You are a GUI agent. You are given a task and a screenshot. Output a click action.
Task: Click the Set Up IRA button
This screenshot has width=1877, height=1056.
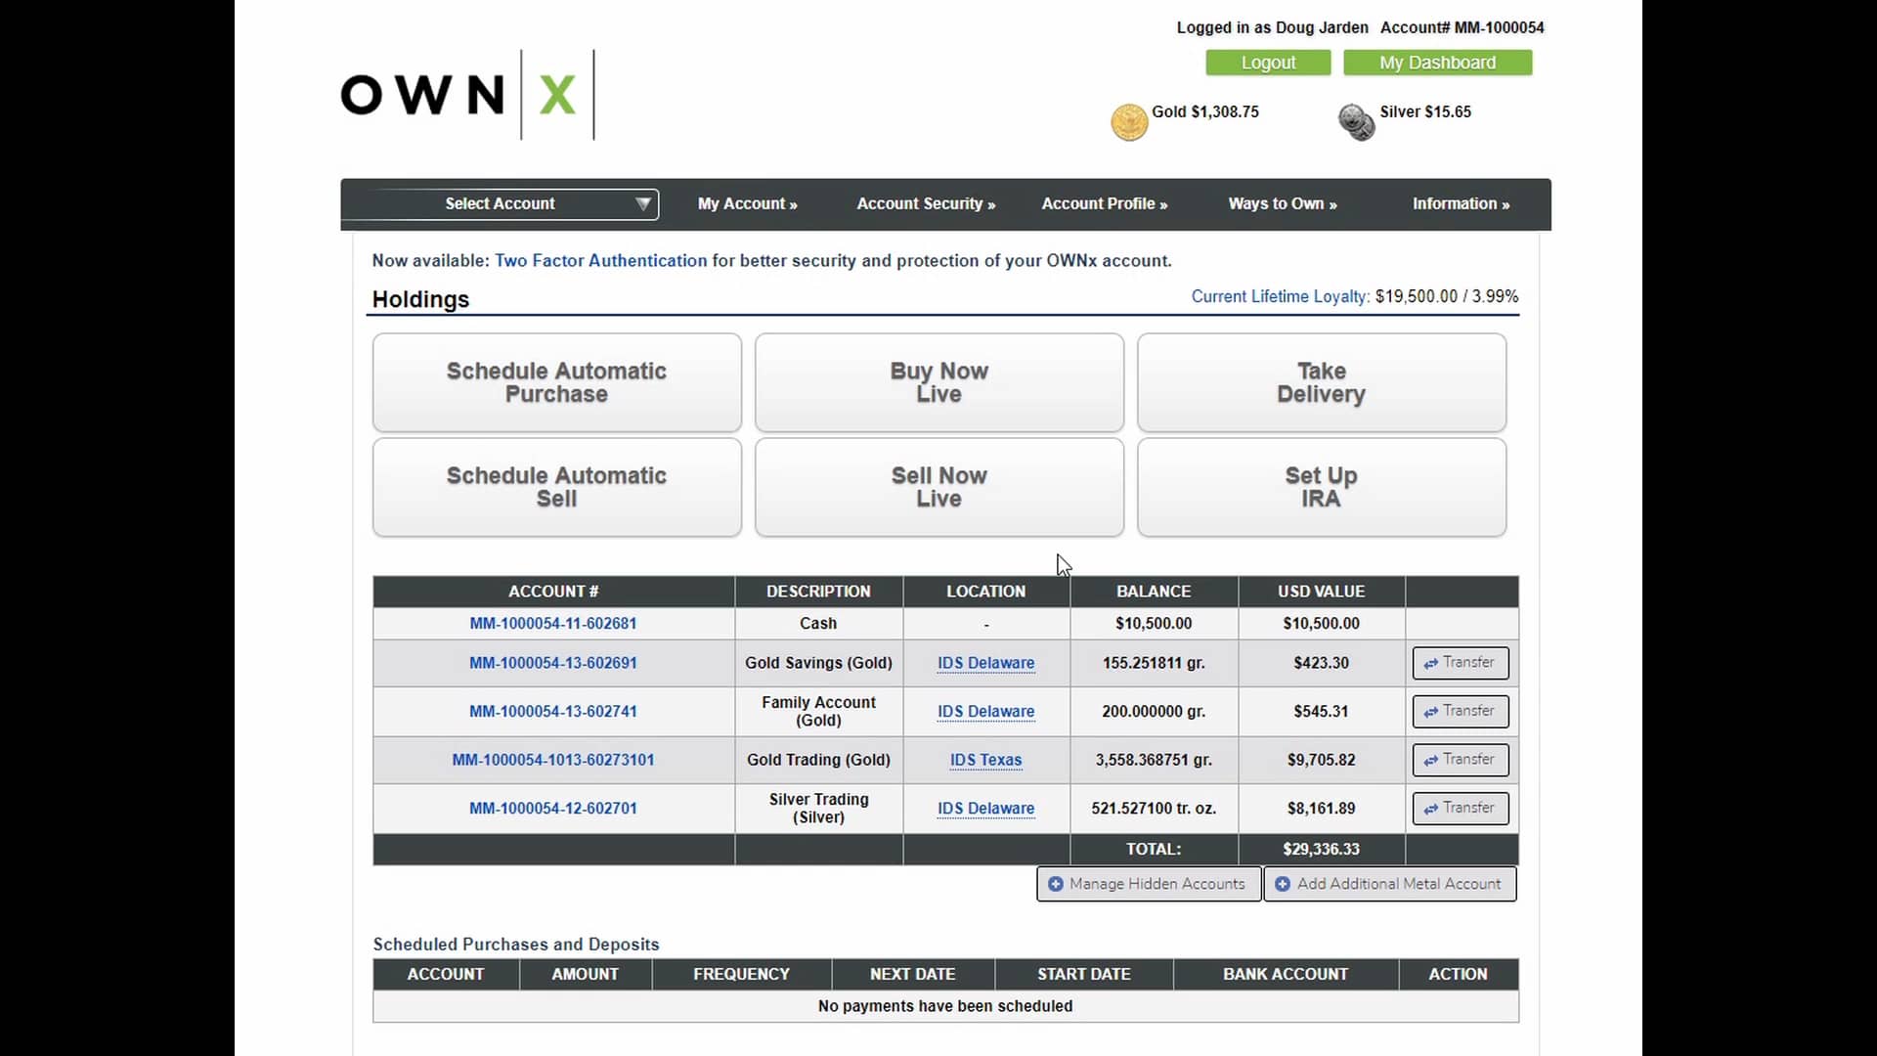tap(1321, 487)
